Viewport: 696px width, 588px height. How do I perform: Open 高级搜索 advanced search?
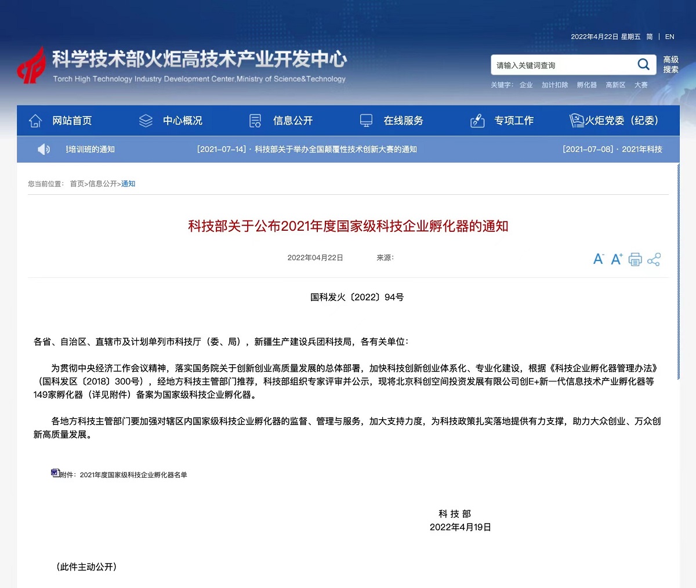[671, 64]
